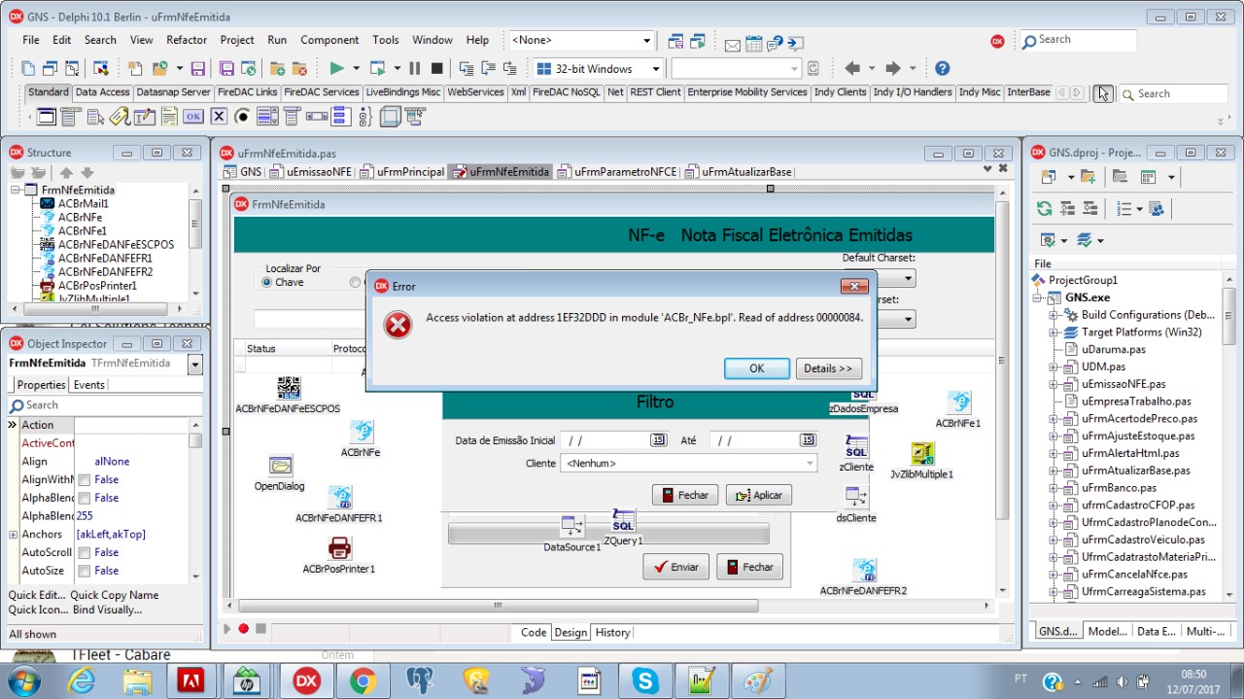Click the Fechar button in Filtro panel
The width and height of the screenshot is (1244, 699).
(x=685, y=495)
